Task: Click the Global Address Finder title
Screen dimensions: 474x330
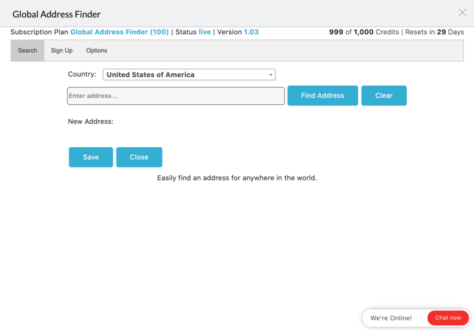Action: tap(56, 14)
